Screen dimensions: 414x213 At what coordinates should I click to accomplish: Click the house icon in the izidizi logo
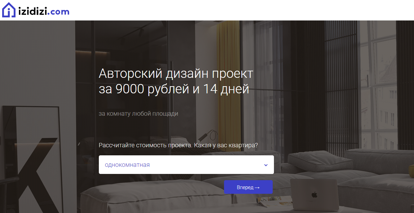coord(9,10)
